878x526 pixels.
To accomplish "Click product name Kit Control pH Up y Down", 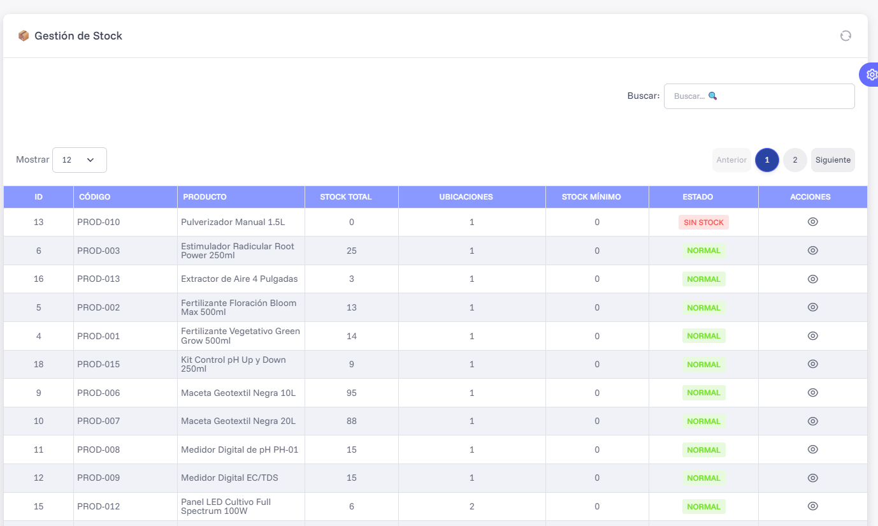I will coord(233,364).
